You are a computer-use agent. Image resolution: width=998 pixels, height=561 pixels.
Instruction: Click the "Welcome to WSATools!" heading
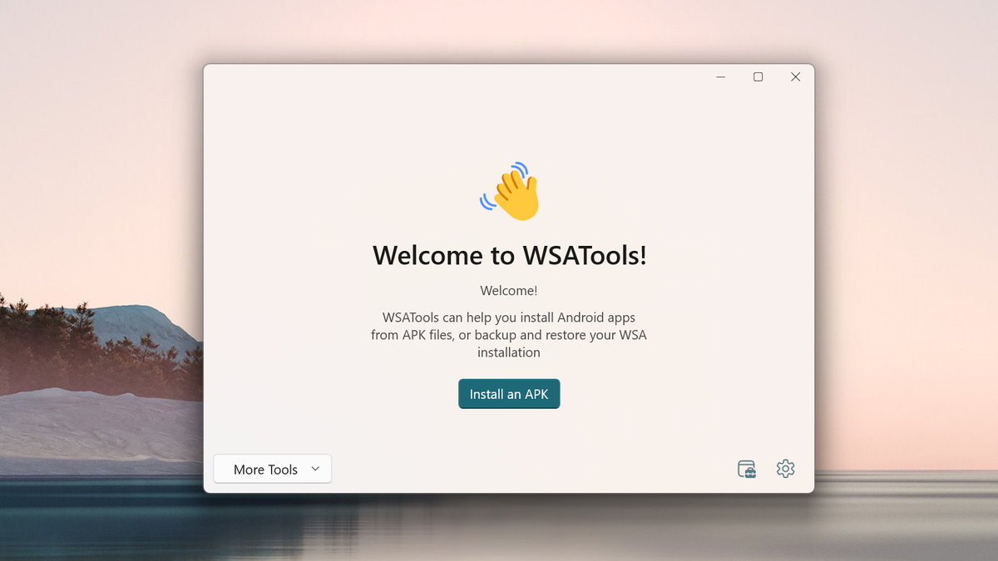[x=509, y=255]
